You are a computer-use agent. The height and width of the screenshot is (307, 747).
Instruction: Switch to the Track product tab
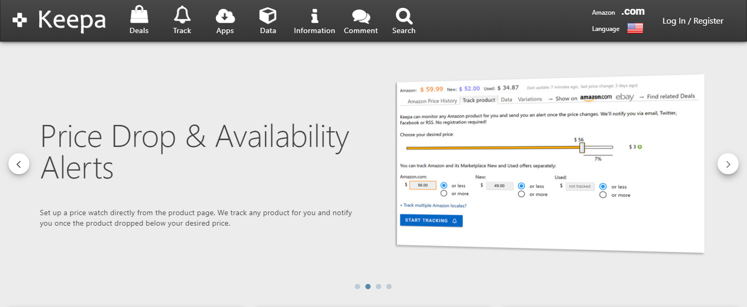(x=479, y=100)
